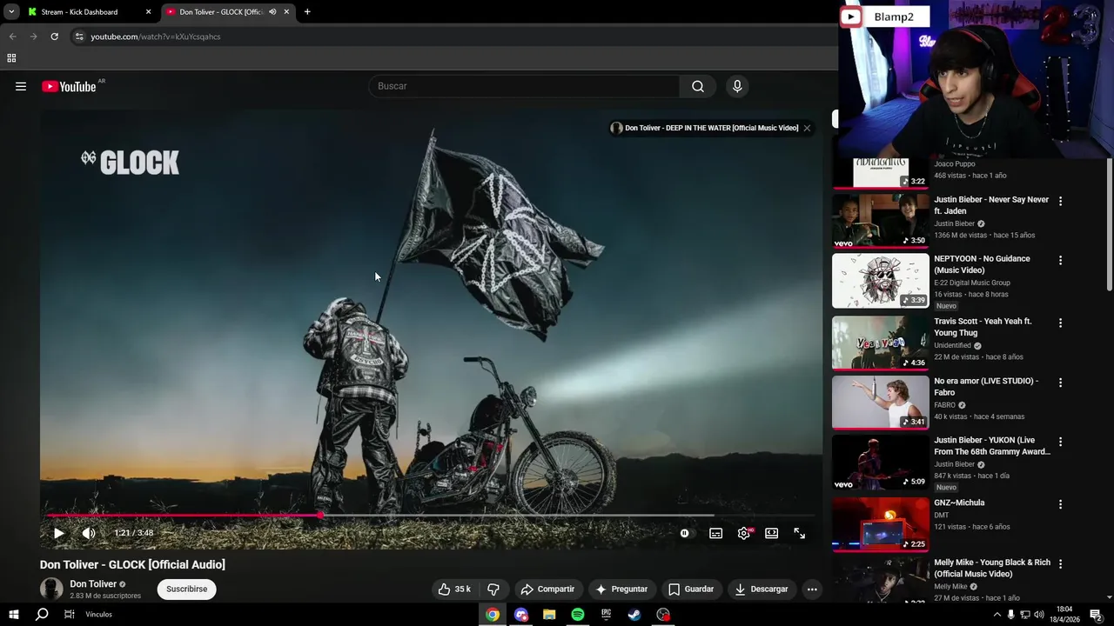Open 'No era amor (LIVE STUDIO) - Fabro' title
The width and height of the screenshot is (1114, 626).
(x=986, y=387)
